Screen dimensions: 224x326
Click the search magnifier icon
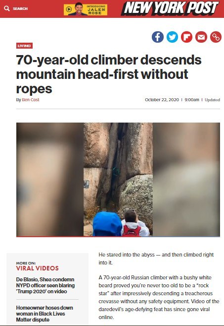click(x=7, y=8)
